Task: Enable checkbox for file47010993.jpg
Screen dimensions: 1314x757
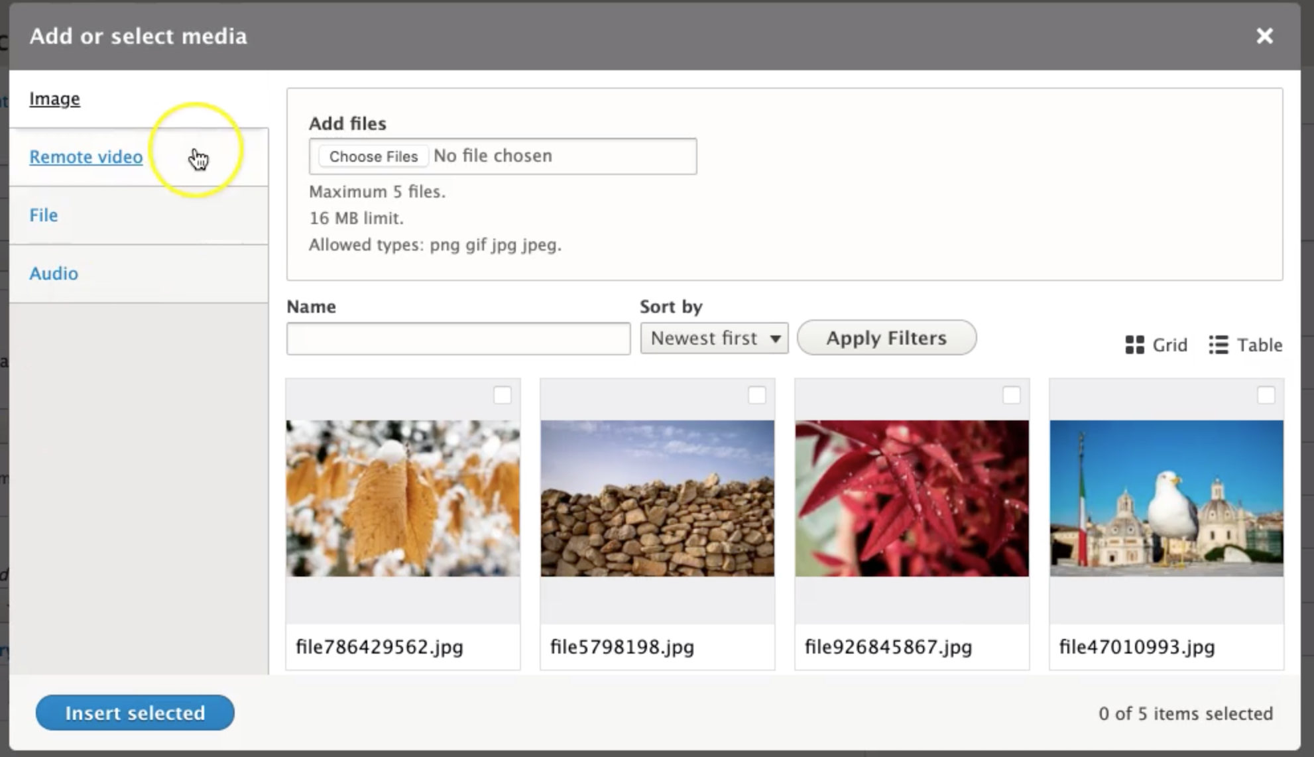Action: pos(1266,395)
